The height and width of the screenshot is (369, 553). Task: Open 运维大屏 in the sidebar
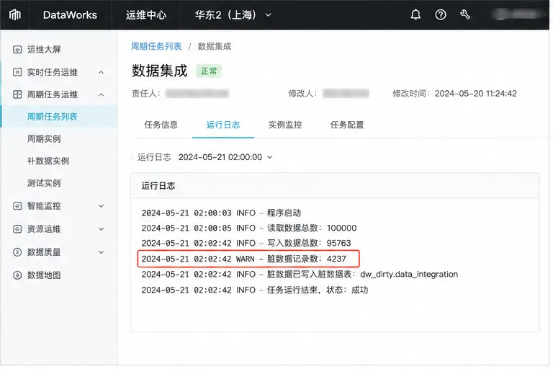click(44, 50)
